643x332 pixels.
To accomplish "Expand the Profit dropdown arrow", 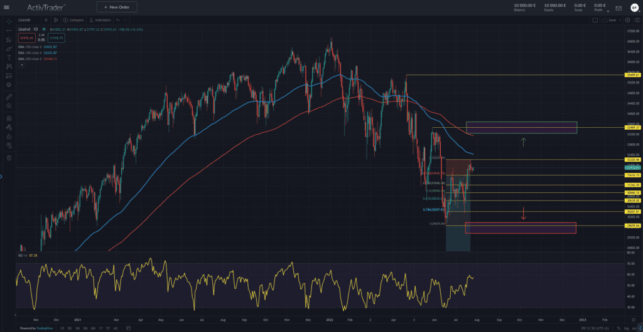I will click(x=608, y=11).
